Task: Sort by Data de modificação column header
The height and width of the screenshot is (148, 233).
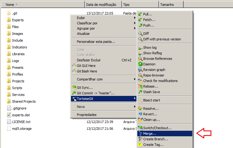Action: (x=103, y=5)
